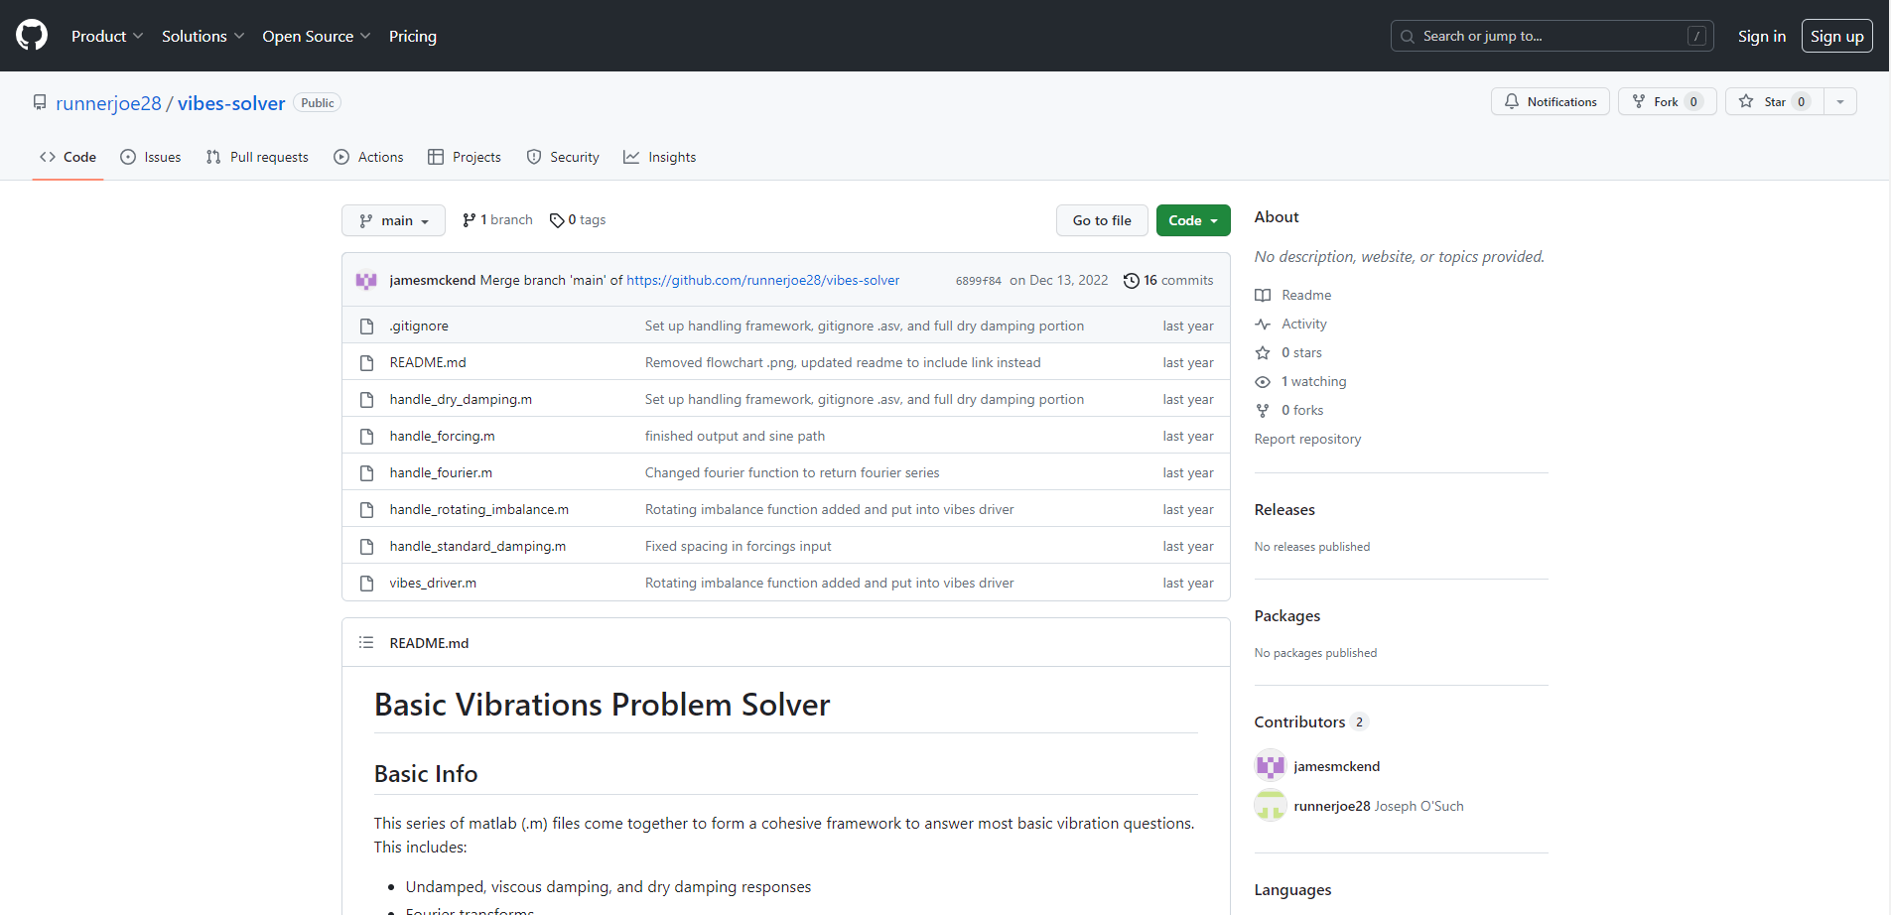The width and height of the screenshot is (1891, 915).
Task: Click the Sign up button
Action: (1837, 36)
